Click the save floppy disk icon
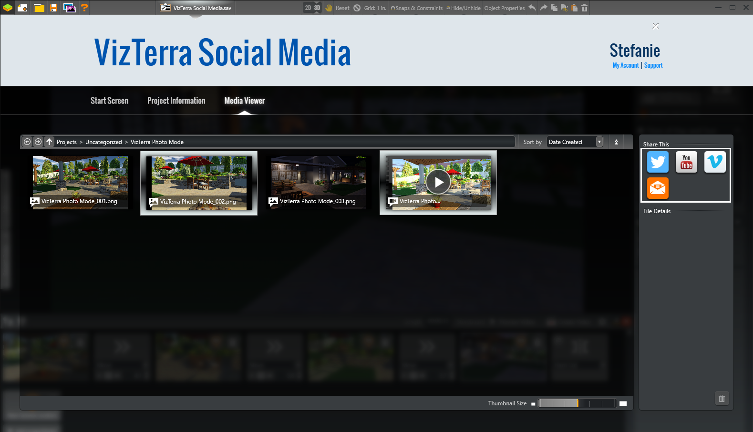The width and height of the screenshot is (753, 432). 53,8
